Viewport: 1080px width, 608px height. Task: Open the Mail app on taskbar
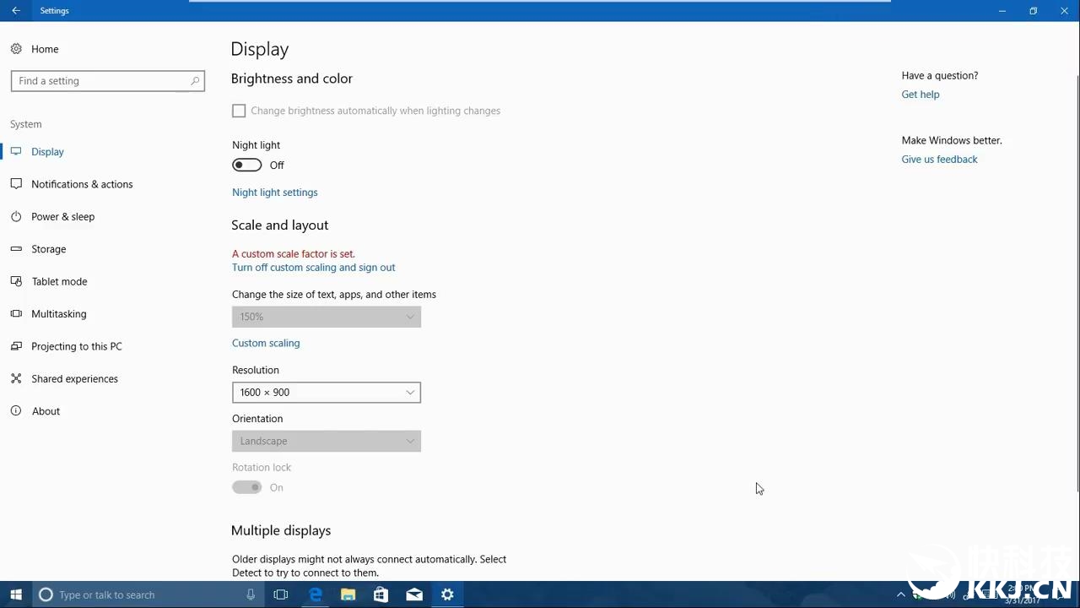click(x=414, y=594)
